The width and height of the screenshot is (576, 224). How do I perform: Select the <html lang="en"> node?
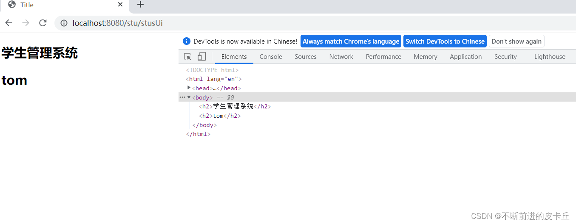click(214, 79)
